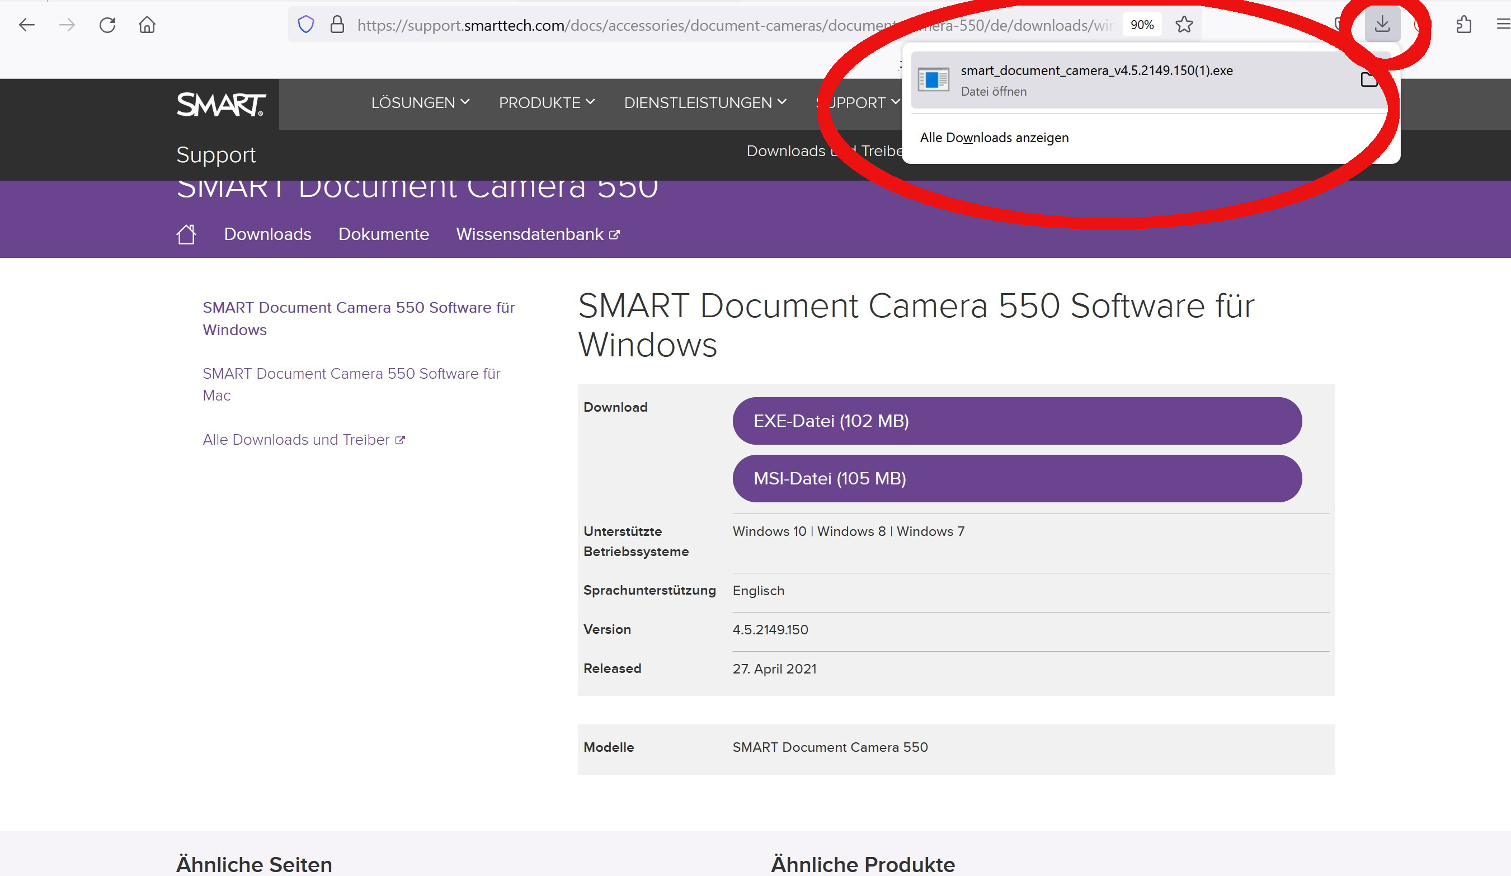This screenshot has height=876, width=1511.
Task: Expand the LÖSUNGEN menu
Action: [x=420, y=102]
